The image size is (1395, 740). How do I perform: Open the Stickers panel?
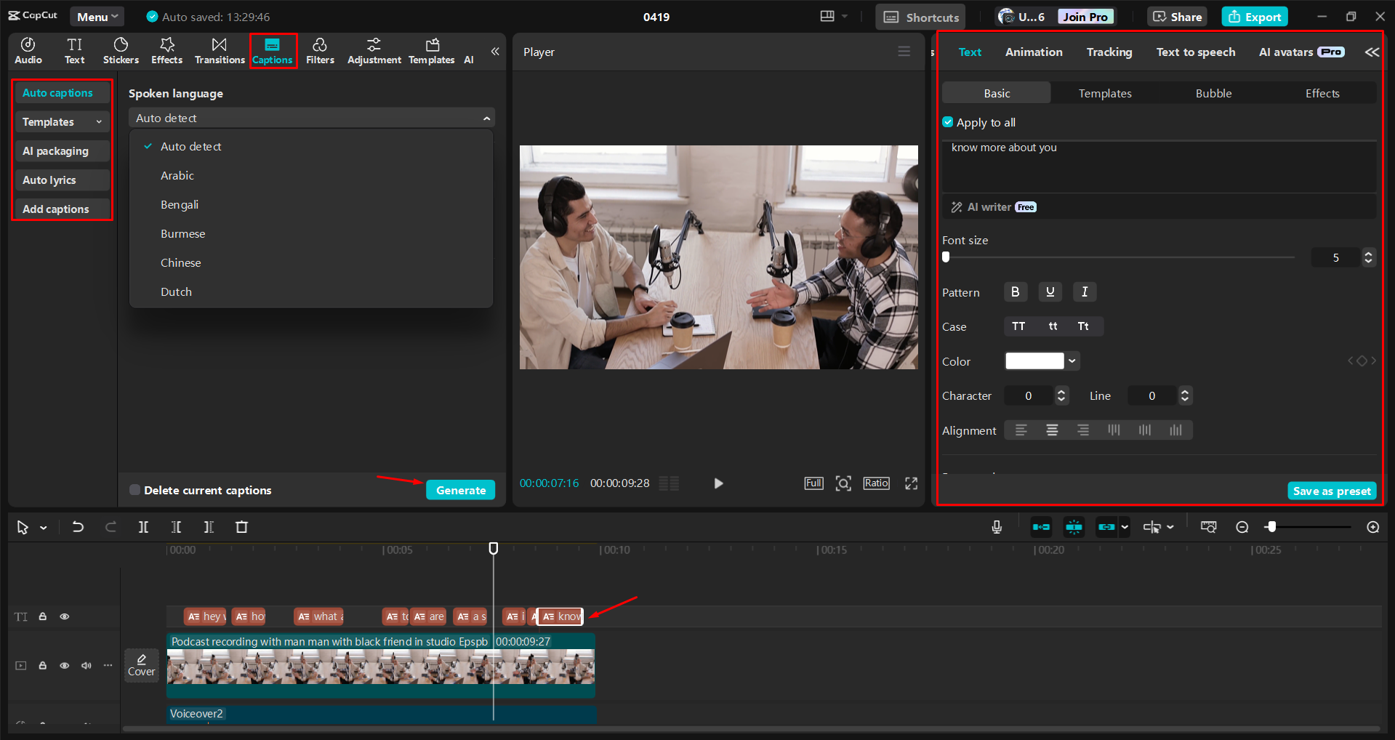pos(120,50)
